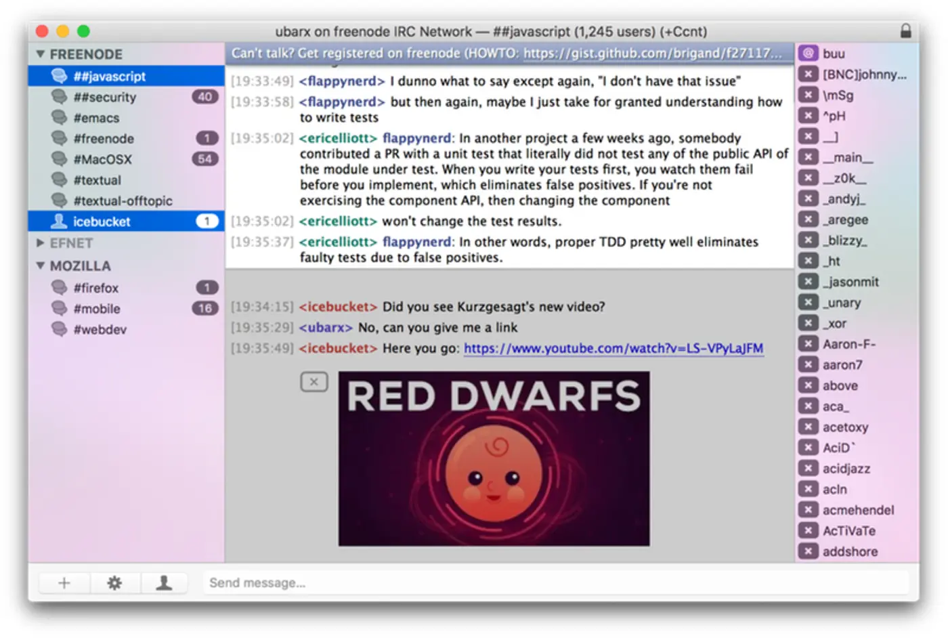Viewport: 948px width, 638px height.
Task: Switch to the #mobile channel
Action: pyautogui.click(x=126, y=308)
